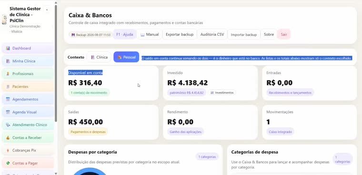
Task: Open Investimentos chip in Investido card
Action: (222, 93)
